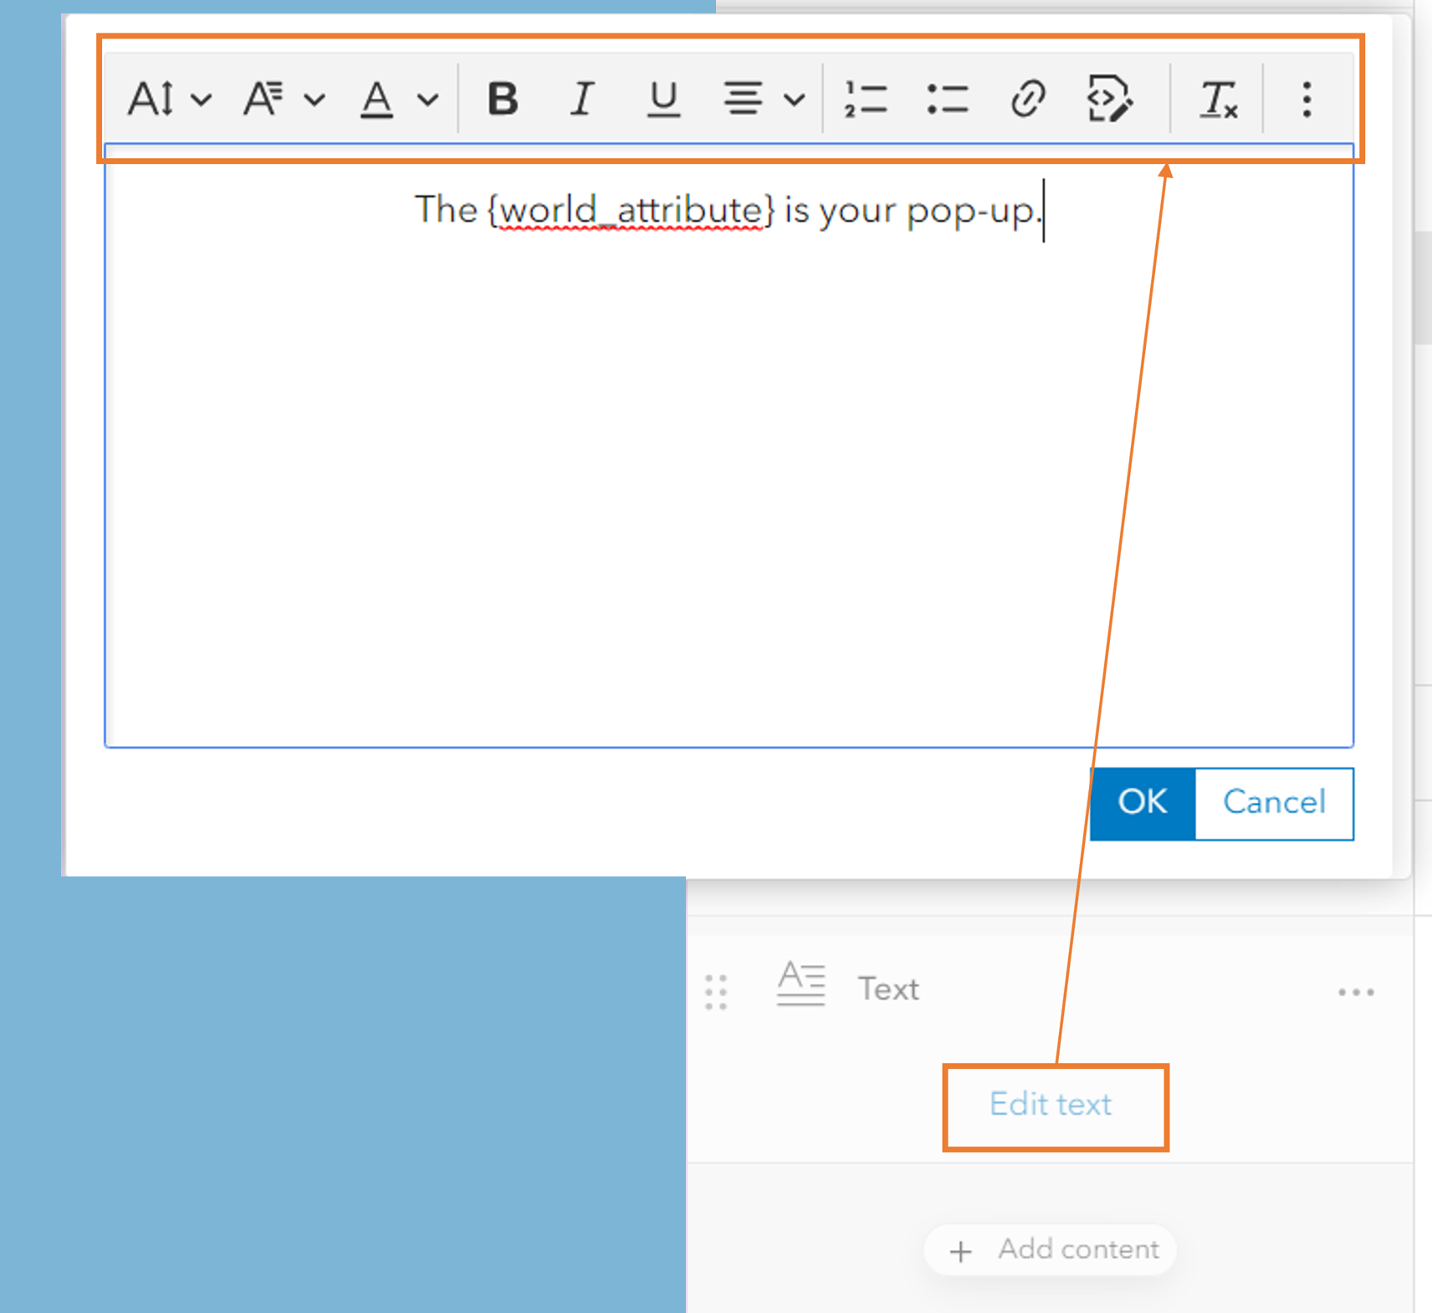Viewport: 1432px width, 1313px height.
Task: Open the font size tool
Action: click(151, 99)
